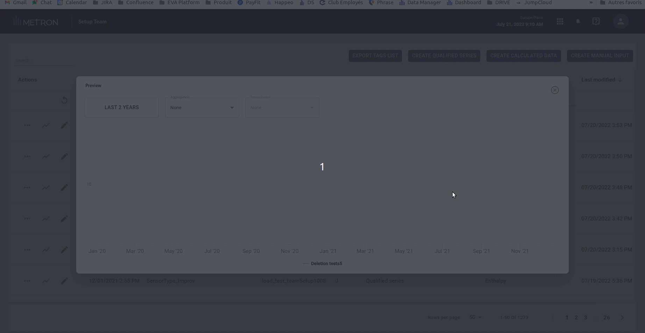Open the Confluence bookmark folder

[136, 3]
